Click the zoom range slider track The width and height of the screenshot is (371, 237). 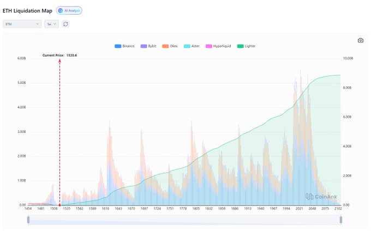[184, 220]
